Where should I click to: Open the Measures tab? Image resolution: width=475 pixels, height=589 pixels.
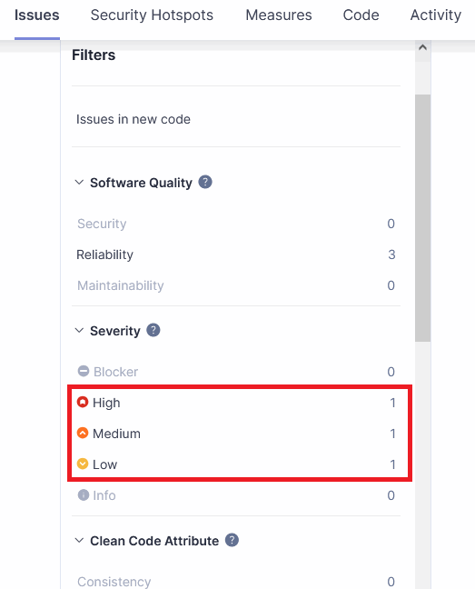click(279, 15)
